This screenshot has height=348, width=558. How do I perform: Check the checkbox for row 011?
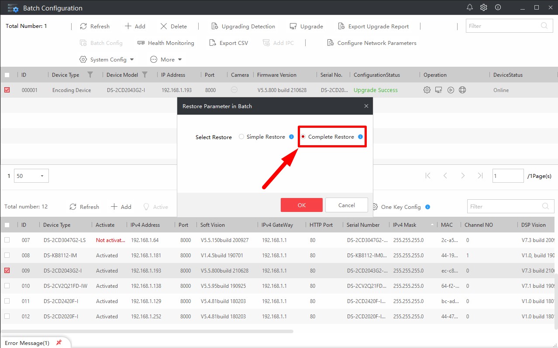click(7, 301)
